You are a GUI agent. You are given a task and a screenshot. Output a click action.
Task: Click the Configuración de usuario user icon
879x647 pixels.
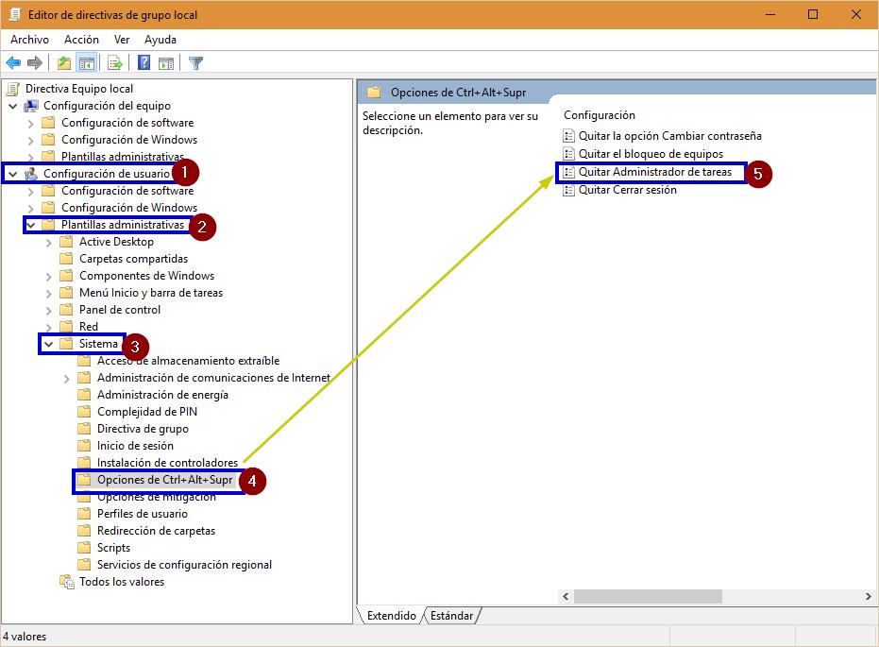pyautogui.click(x=31, y=174)
